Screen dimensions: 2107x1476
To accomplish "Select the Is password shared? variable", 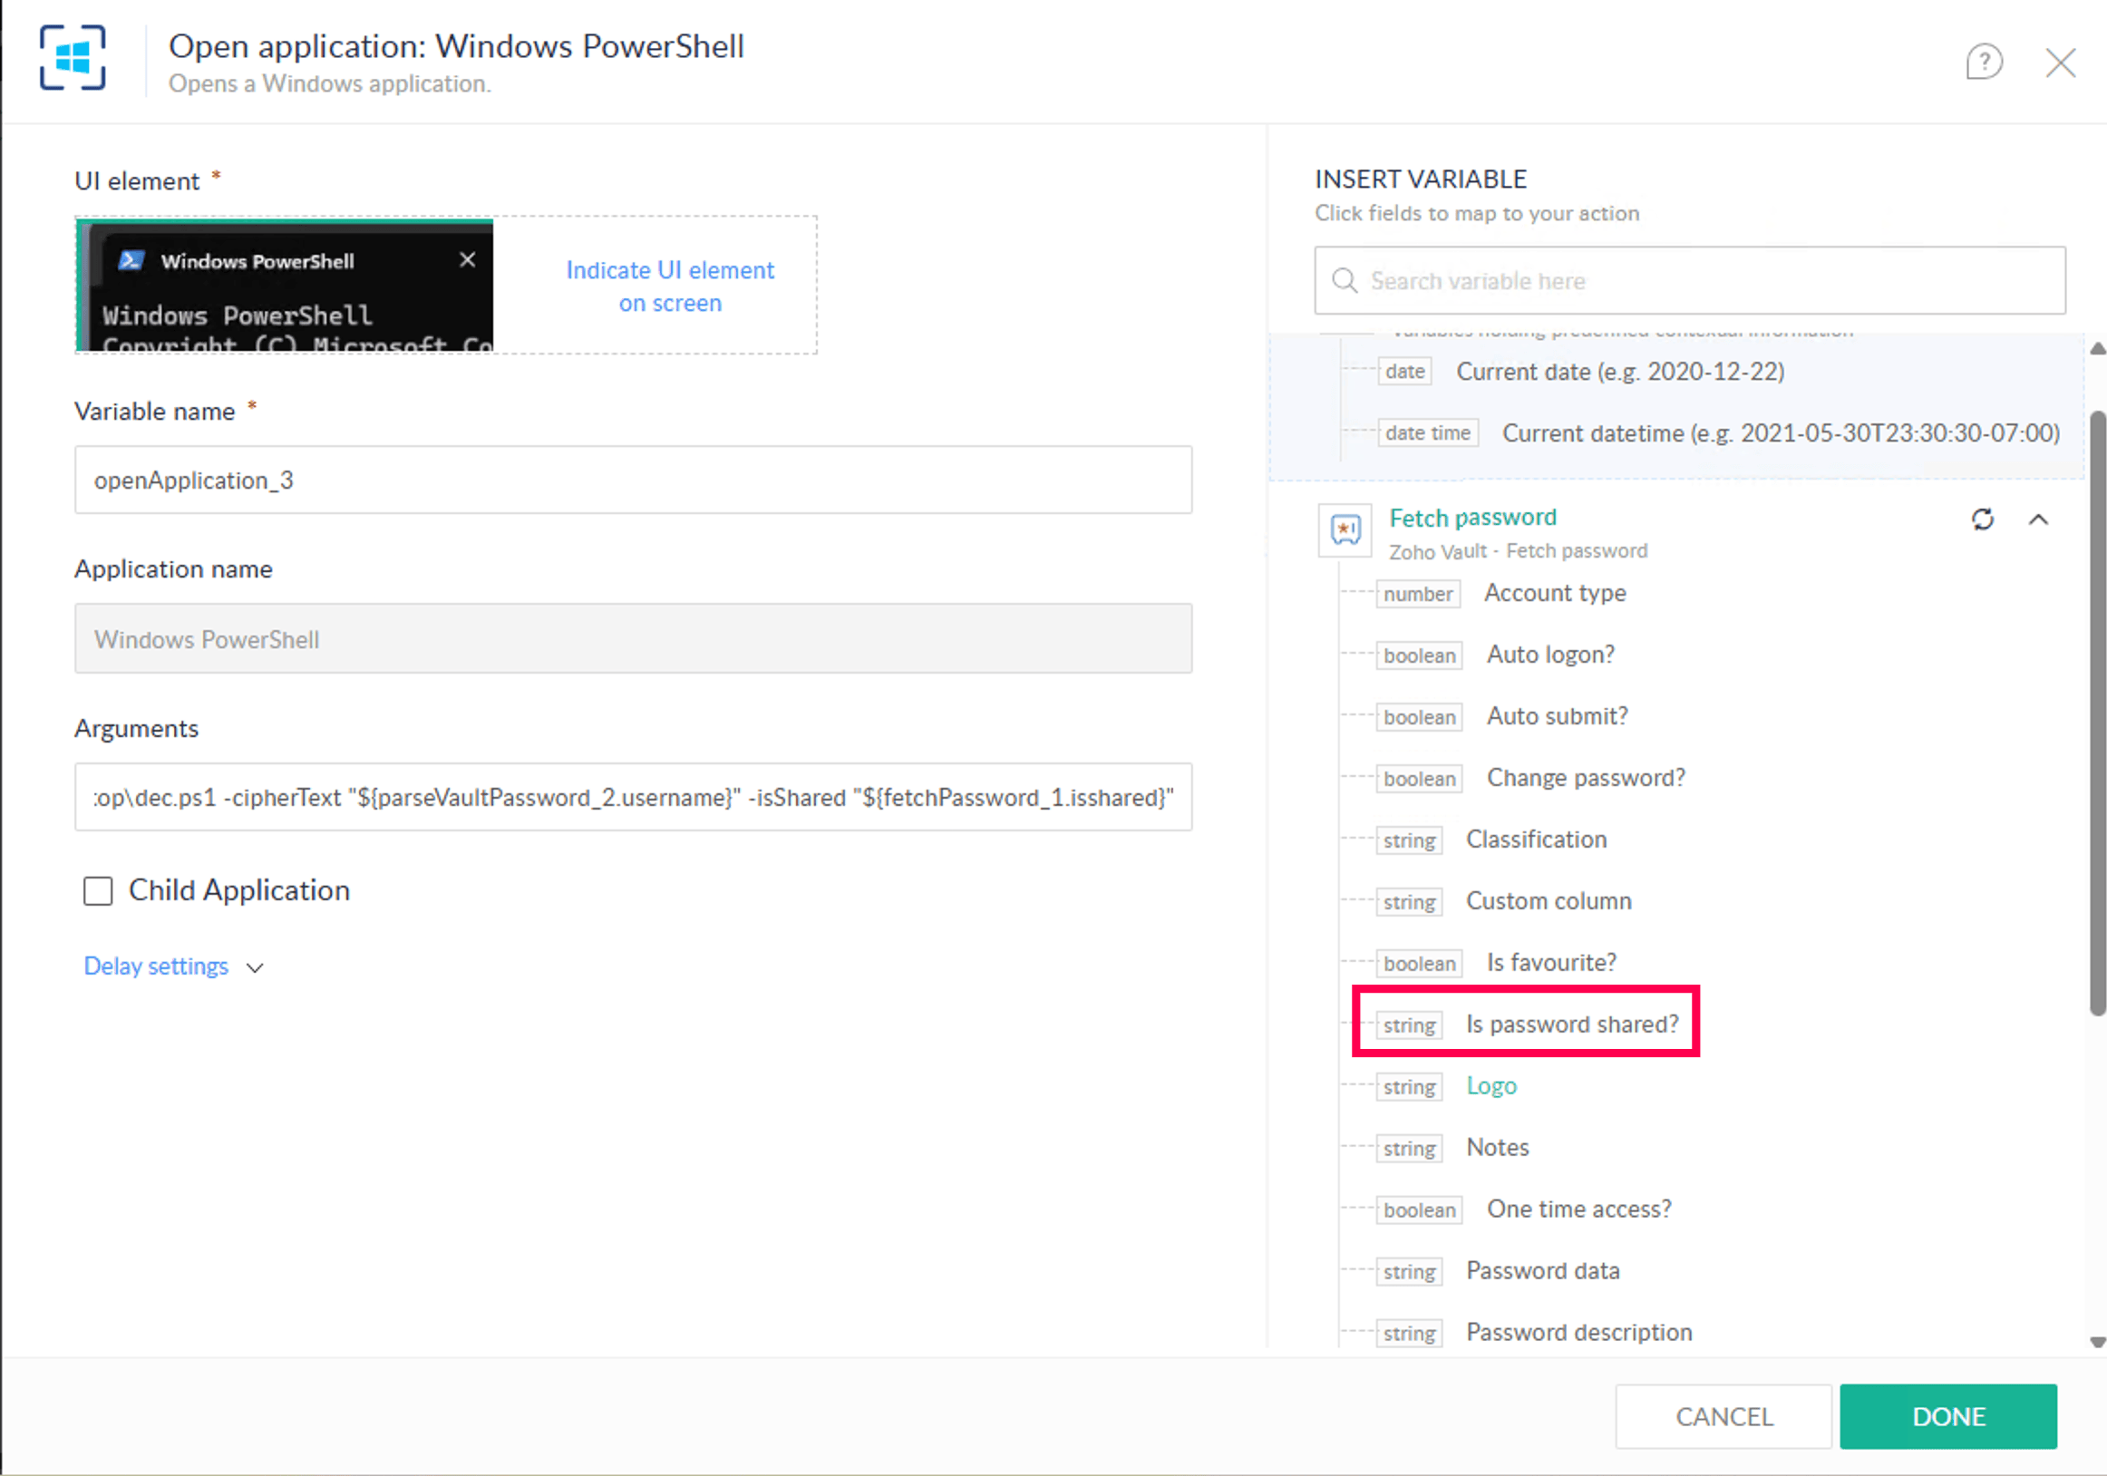I will point(1571,1024).
